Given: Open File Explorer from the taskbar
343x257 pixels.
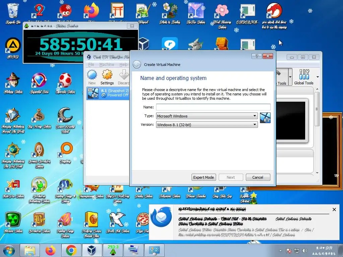Looking at the screenshot, I should point(30,250).
